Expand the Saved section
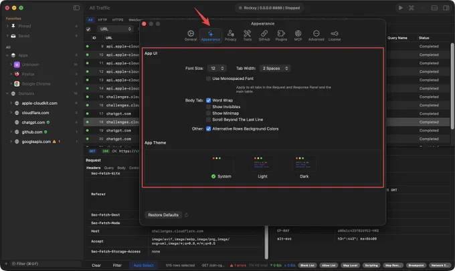 pyautogui.click(x=7, y=36)
